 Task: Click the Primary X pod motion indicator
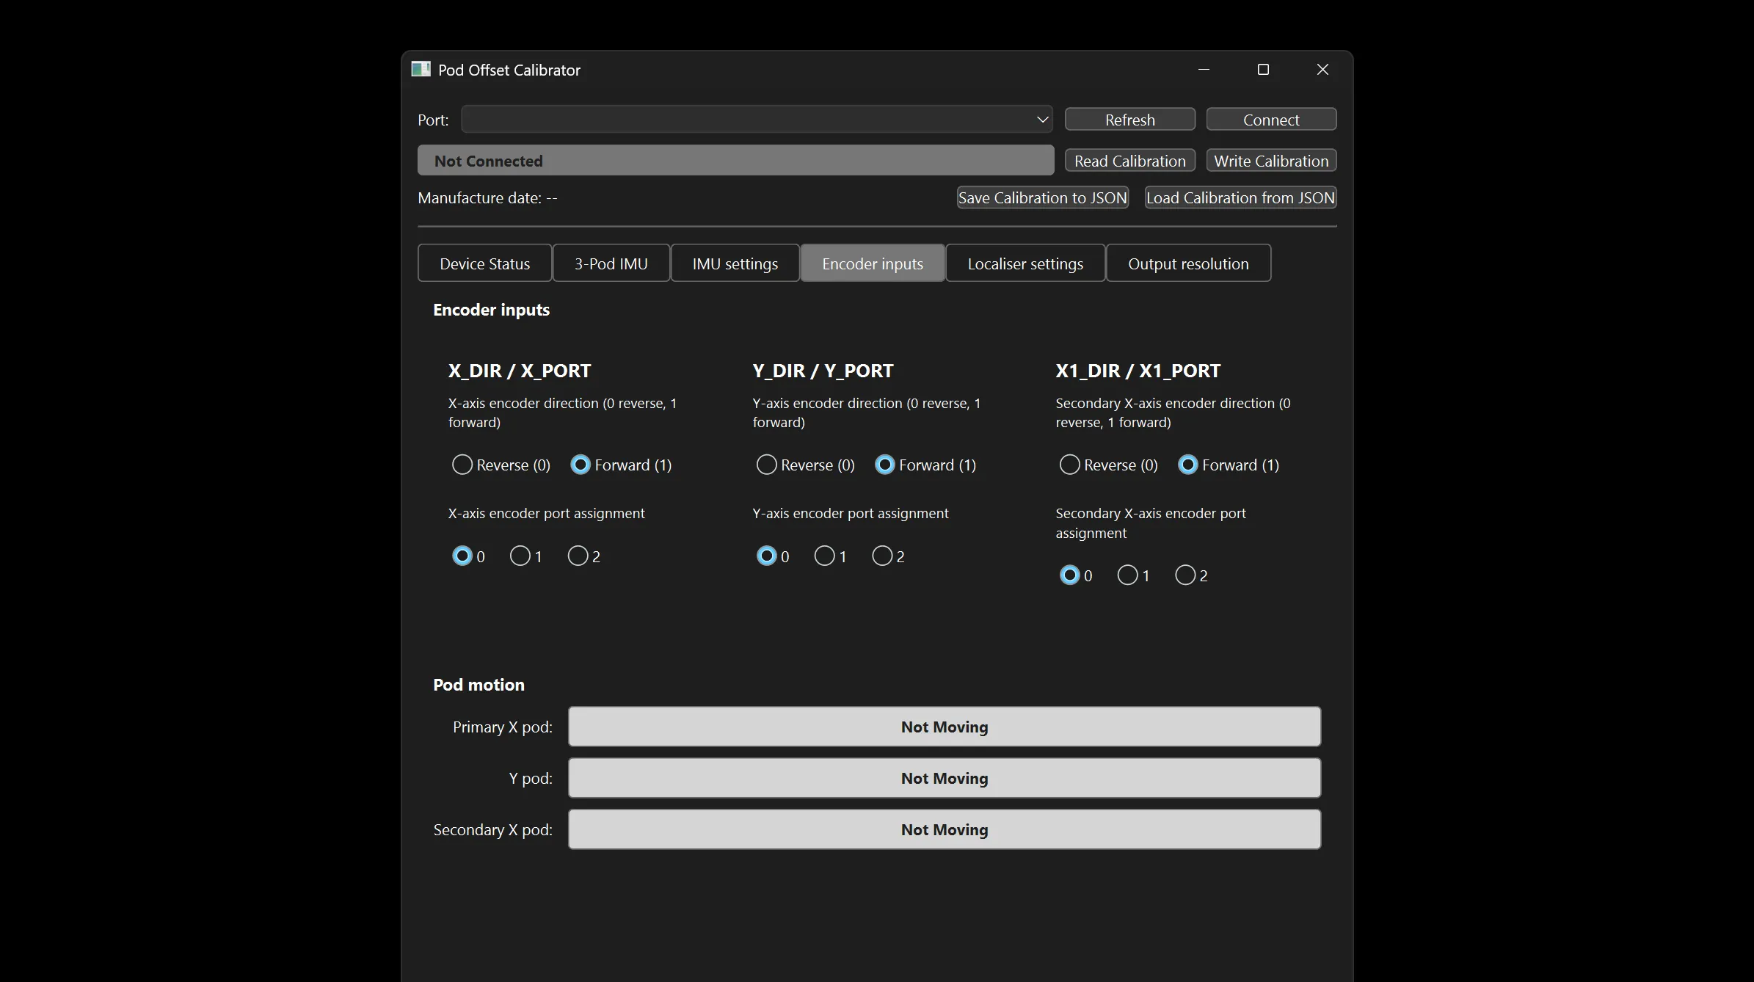(945, 727)
